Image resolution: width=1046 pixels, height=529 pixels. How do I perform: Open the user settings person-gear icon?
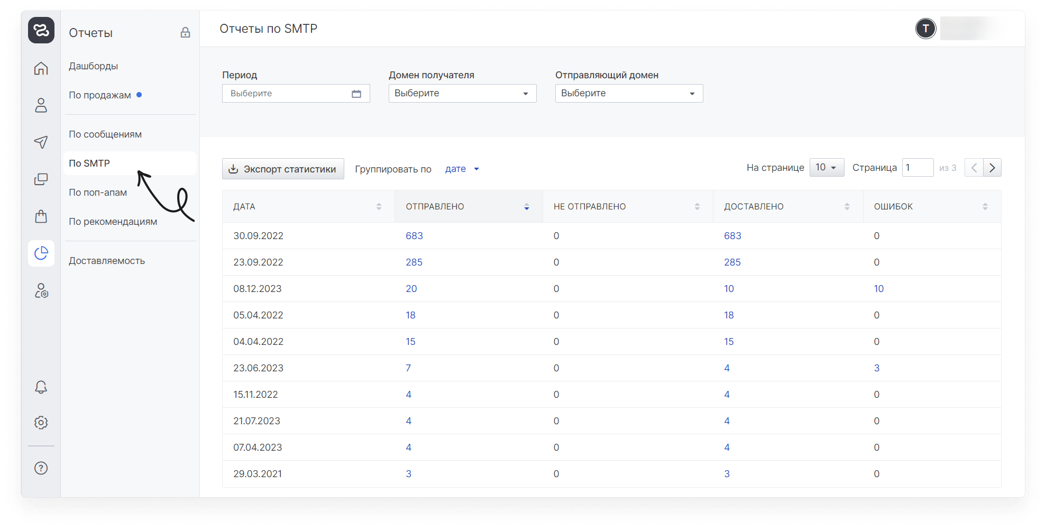coord(41,290)
